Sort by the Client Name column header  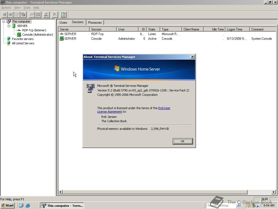[x=192, y=29]
